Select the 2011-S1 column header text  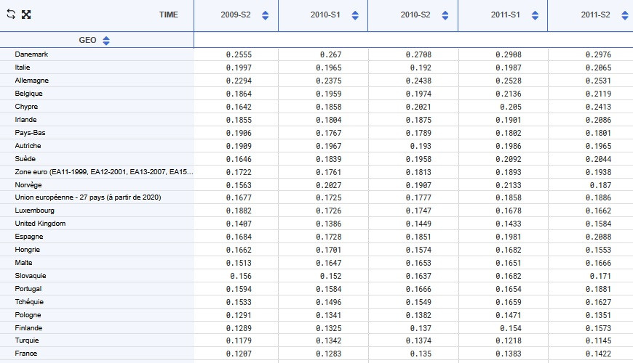click(x=506, y=15)
